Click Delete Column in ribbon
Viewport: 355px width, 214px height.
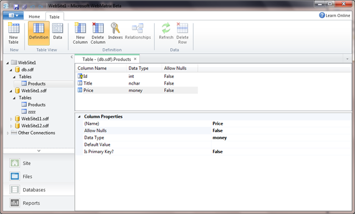click(98, 33)
